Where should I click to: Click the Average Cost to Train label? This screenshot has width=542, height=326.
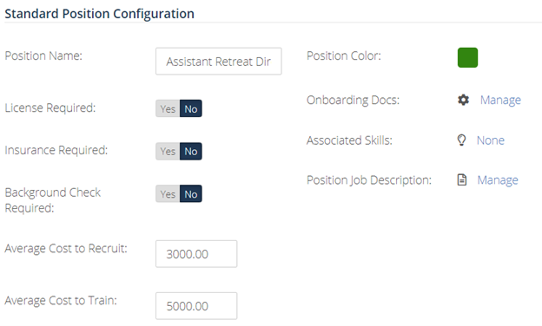pyautogui.click(x=61, y=301)
